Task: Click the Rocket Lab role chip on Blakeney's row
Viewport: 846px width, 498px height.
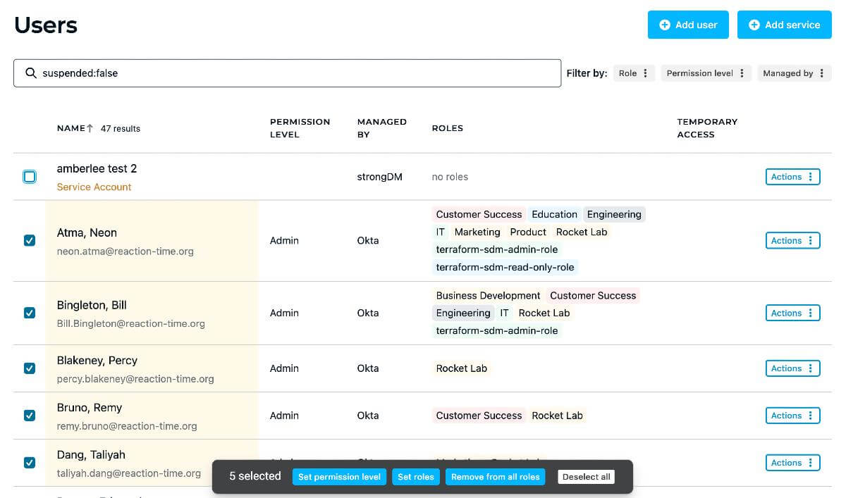Action: coord(461,368)
